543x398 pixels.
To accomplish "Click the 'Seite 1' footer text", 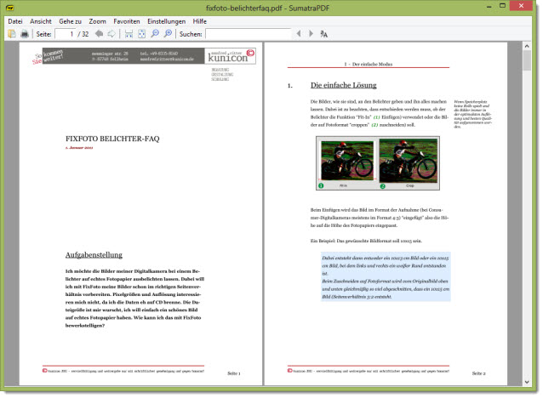I will coord(234,373).
